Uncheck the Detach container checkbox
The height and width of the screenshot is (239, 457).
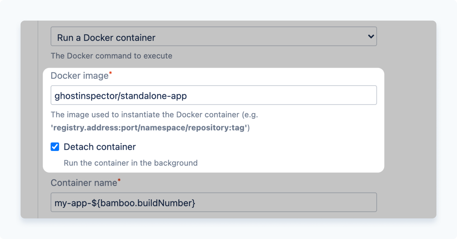coord(55,147)
